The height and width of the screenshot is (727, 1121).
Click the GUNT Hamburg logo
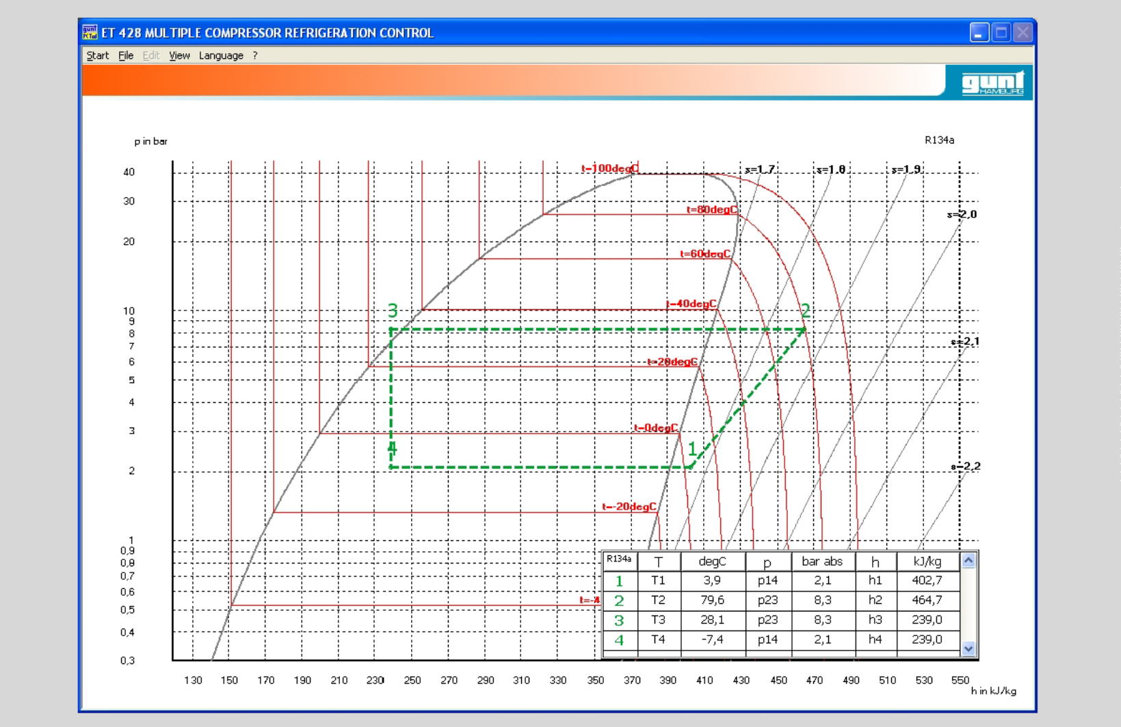click(x=992, y=83)
